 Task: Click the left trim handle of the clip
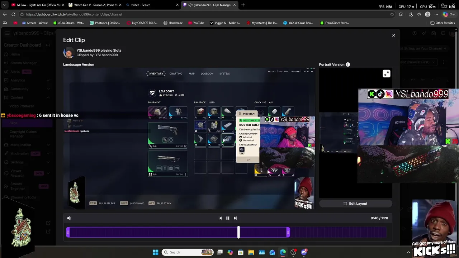[68, 233]
